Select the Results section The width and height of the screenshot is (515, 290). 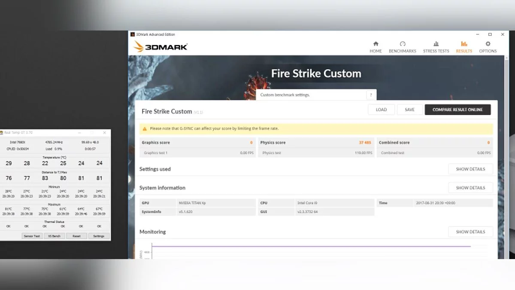pyautogui.click(x=464, y=47)
